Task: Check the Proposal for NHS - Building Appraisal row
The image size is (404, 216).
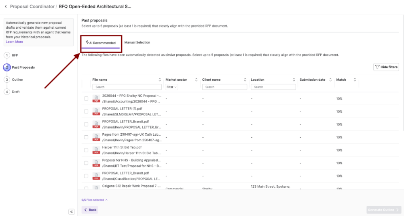Action: 86,163
